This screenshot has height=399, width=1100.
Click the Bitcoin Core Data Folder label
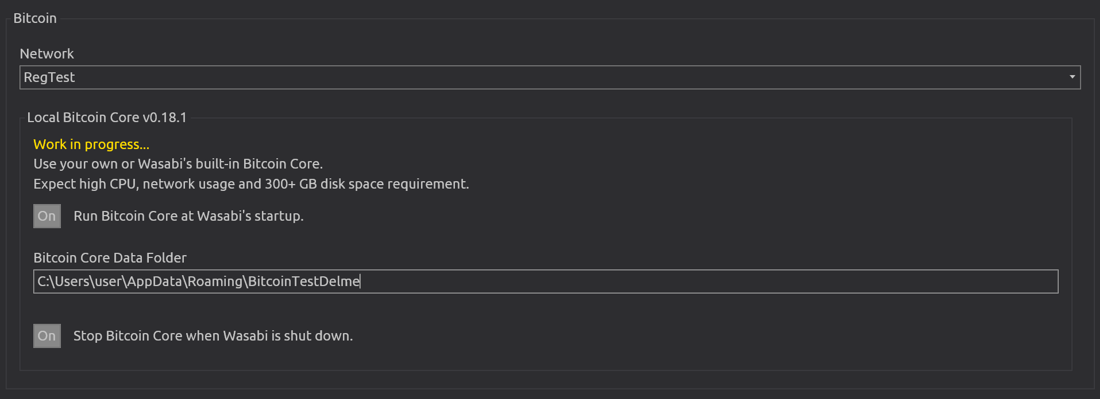click(x=110, y=257)
